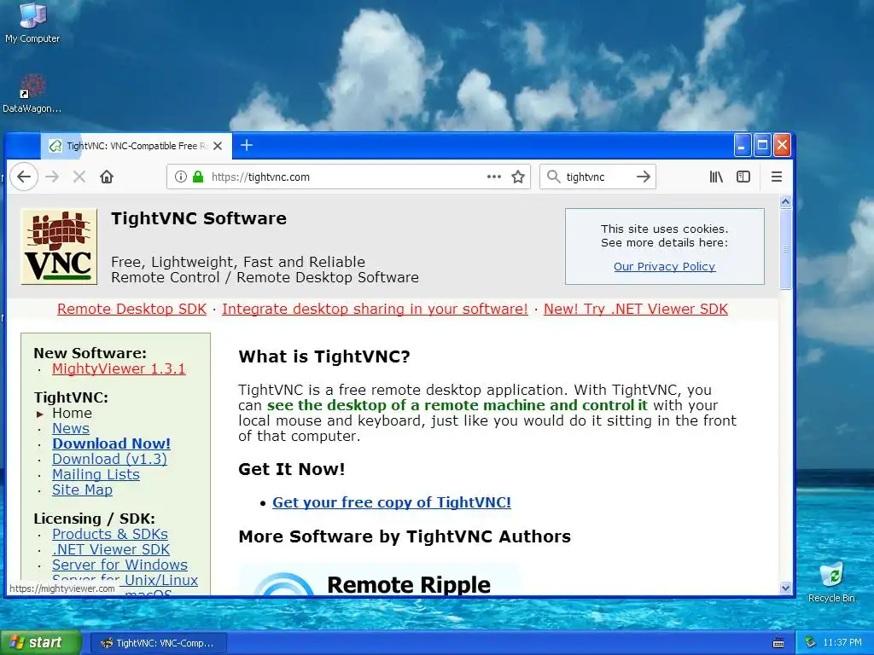The height and width of the screenshot is (655, 874).
Task: Click Get your free copy of TightVNC!
Action: [391, 502]
